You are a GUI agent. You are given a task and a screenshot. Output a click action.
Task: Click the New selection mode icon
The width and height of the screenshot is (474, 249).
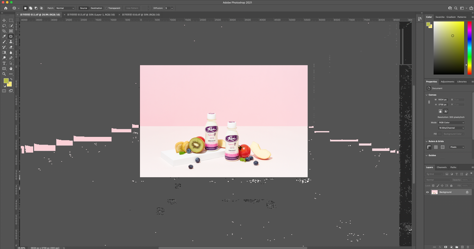tap(25, 8)
